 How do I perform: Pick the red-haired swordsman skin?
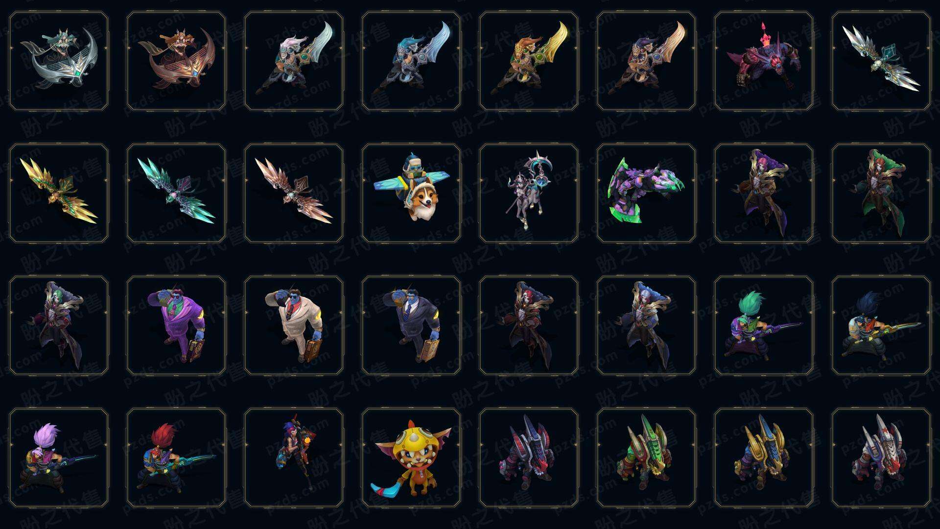[x=176, y=458]
